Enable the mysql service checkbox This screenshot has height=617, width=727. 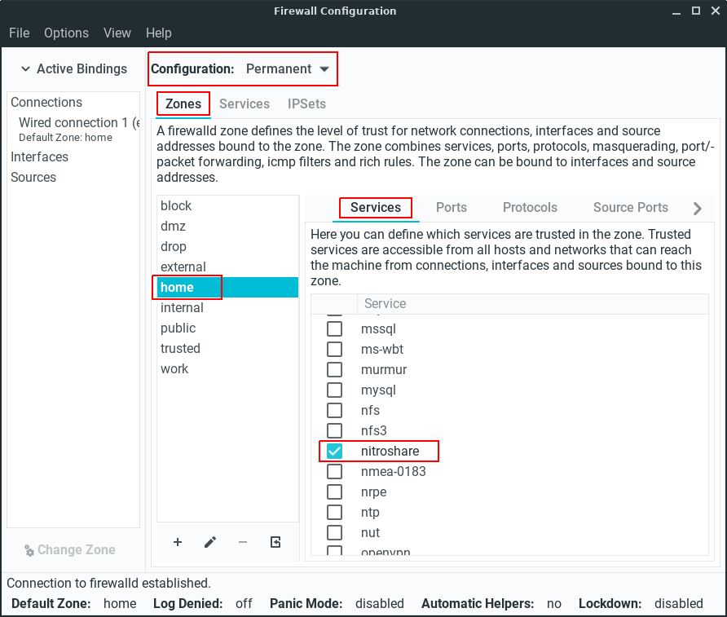pyautogui.click(x=334, y=390)
